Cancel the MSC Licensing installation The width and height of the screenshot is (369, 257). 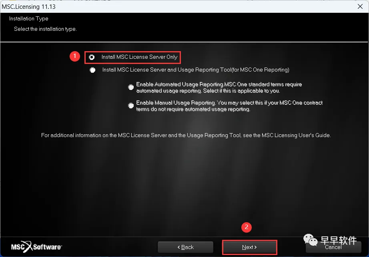pyautogui.click(x=333, y=247)
